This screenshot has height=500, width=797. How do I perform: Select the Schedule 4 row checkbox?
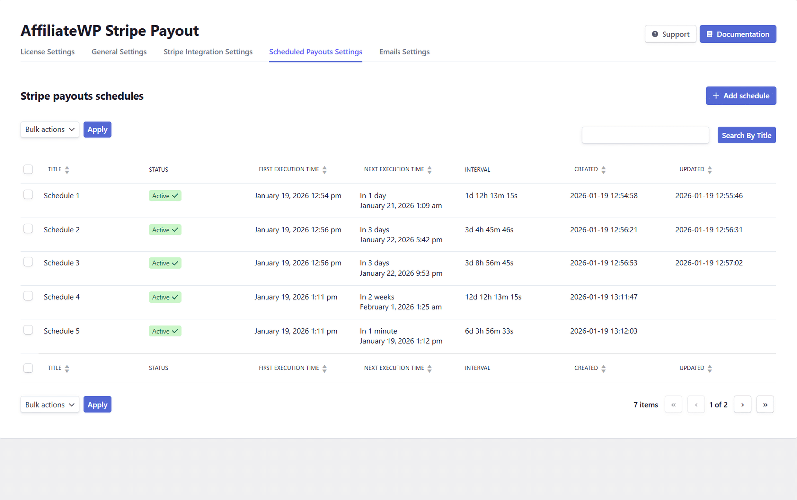[x=28, y=296]
